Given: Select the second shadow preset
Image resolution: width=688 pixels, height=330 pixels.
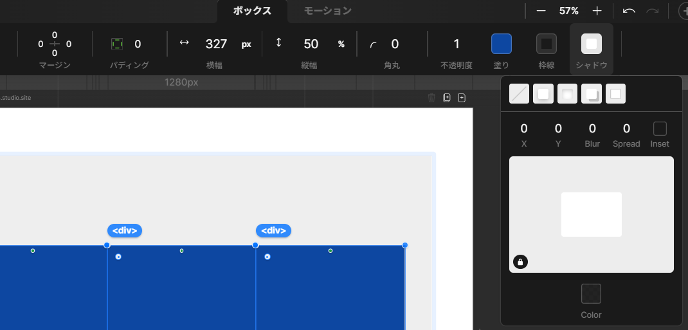Looking at the screenshot, I should (543, 94).
